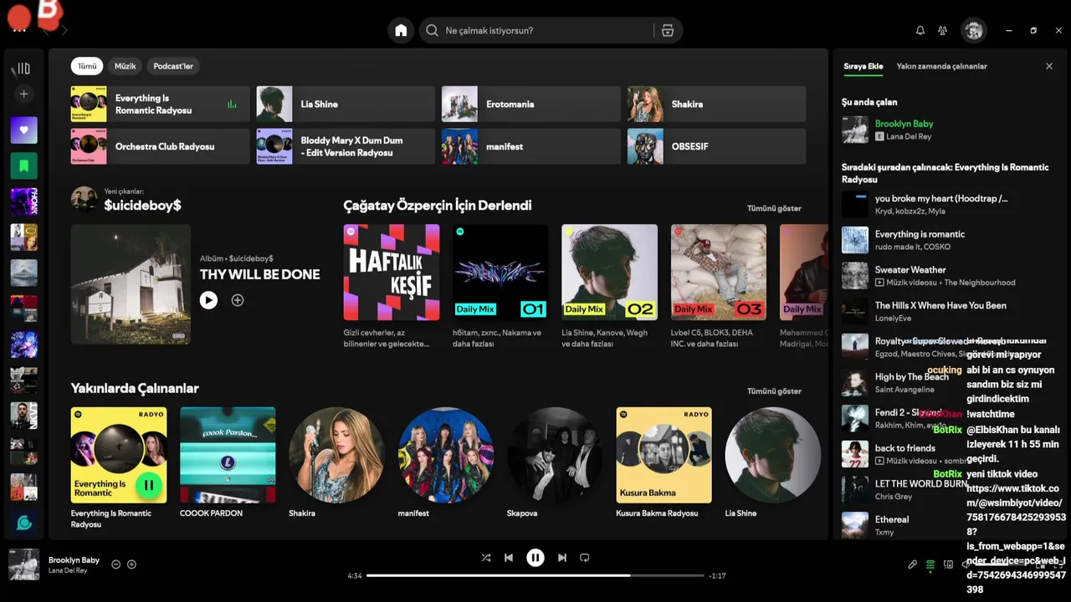Open notifications bell

[x=920, y=30]
